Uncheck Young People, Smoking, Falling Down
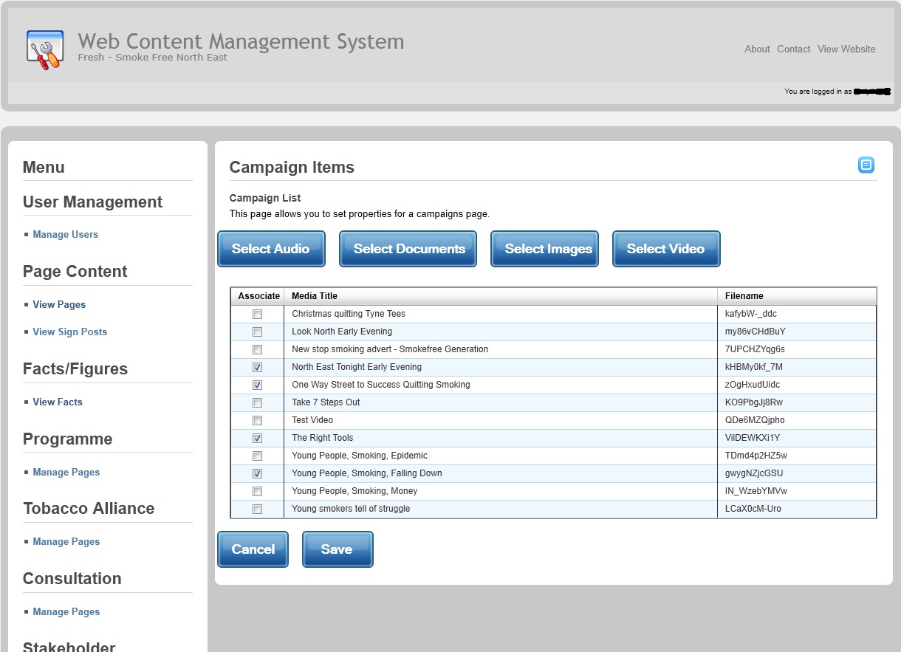 click(257, 473)
